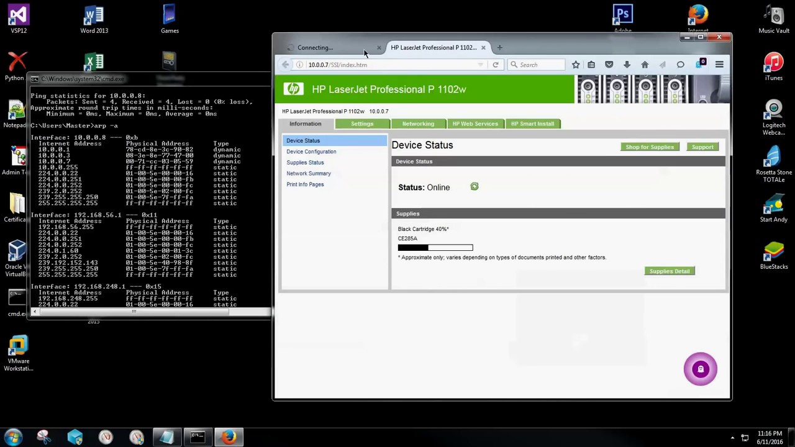Open the Excel desktop shortcut

pos(94,62)
